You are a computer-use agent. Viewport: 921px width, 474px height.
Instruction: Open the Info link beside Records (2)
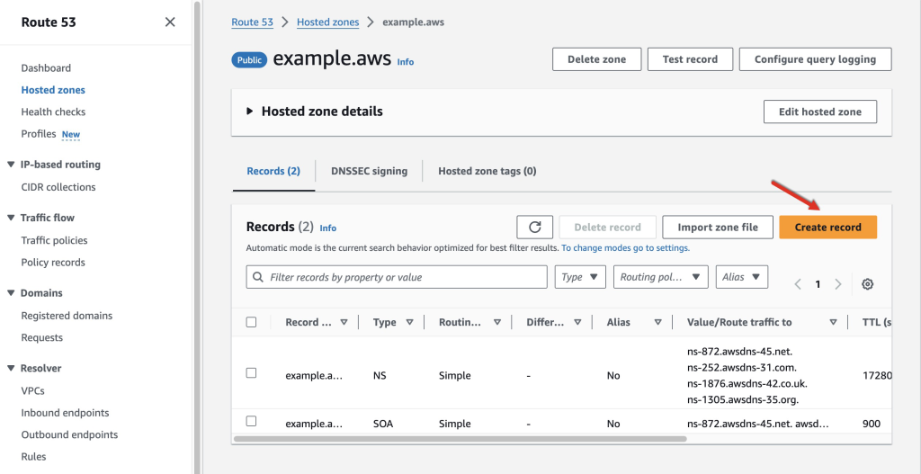pos(327,228)
